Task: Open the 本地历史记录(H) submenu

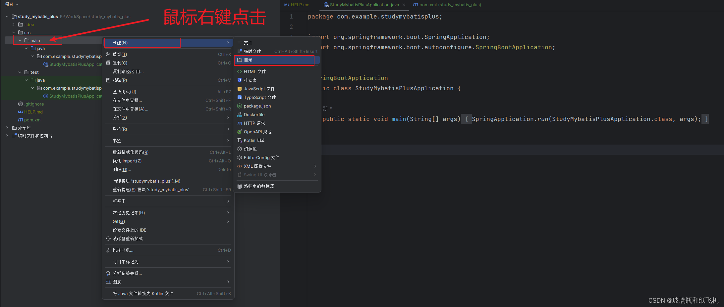Action: click(168, 213)
